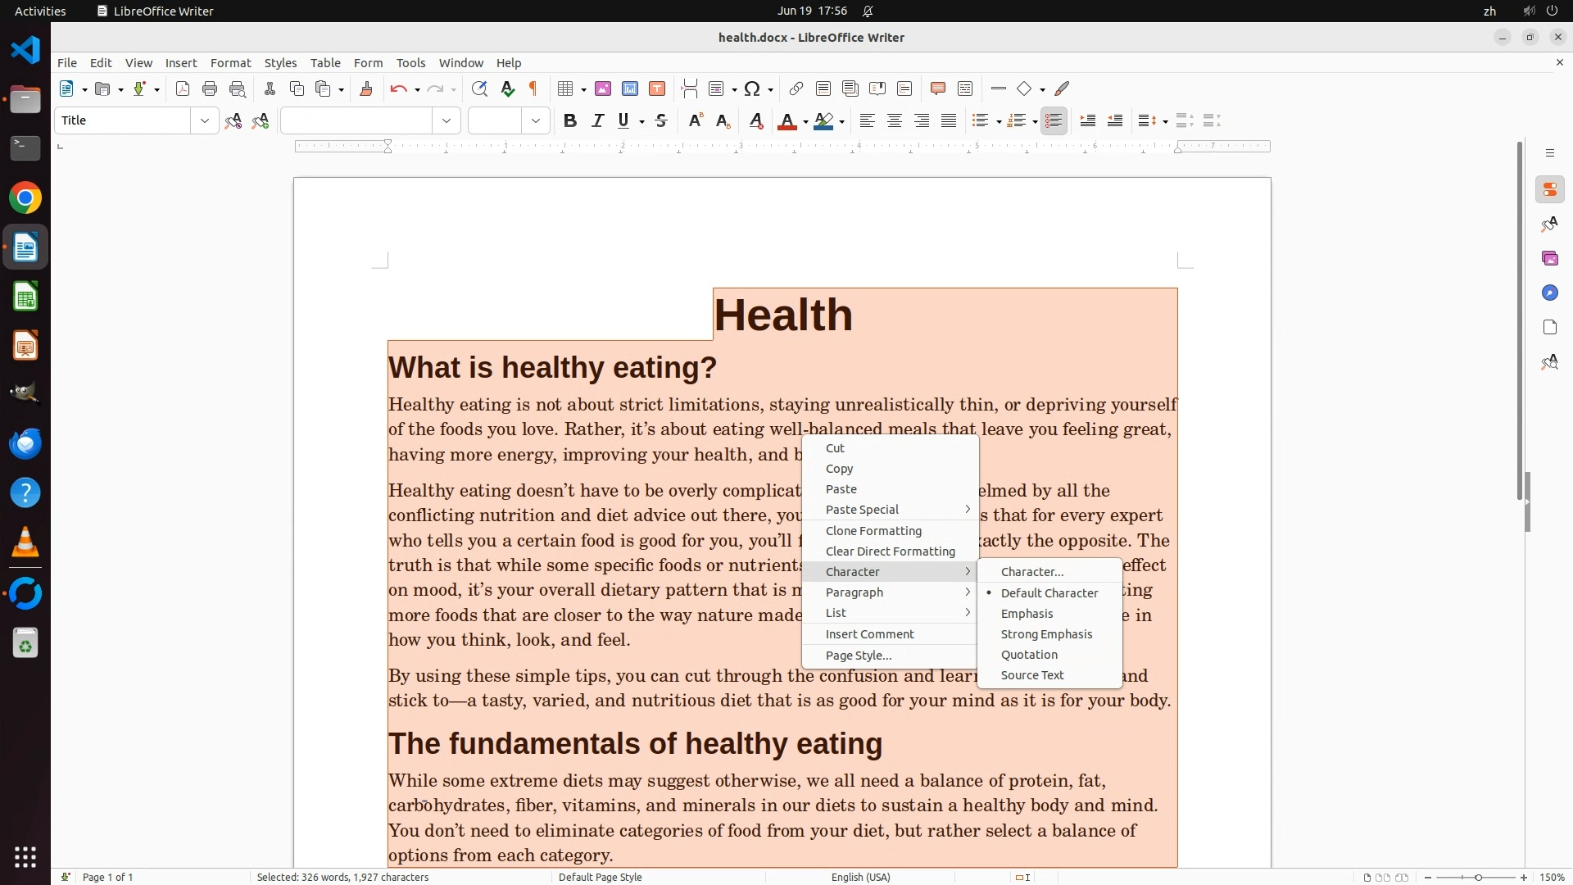Select Default Character radio option

coord(1049,593)
